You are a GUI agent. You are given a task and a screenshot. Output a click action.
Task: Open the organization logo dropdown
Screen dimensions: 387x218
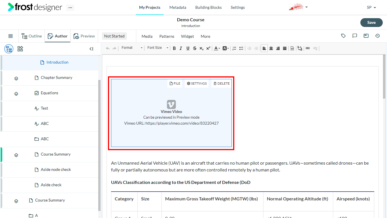298,7
